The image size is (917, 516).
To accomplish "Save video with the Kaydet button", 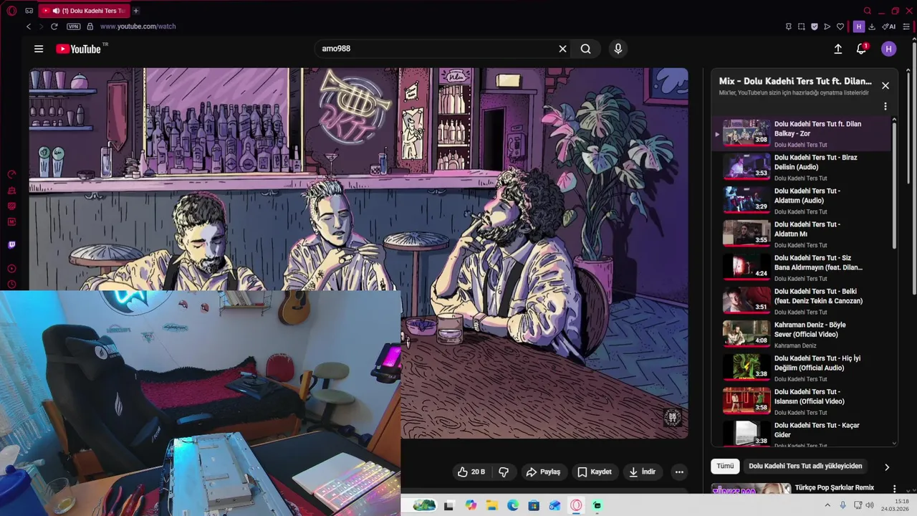I will tap(595, 472).
